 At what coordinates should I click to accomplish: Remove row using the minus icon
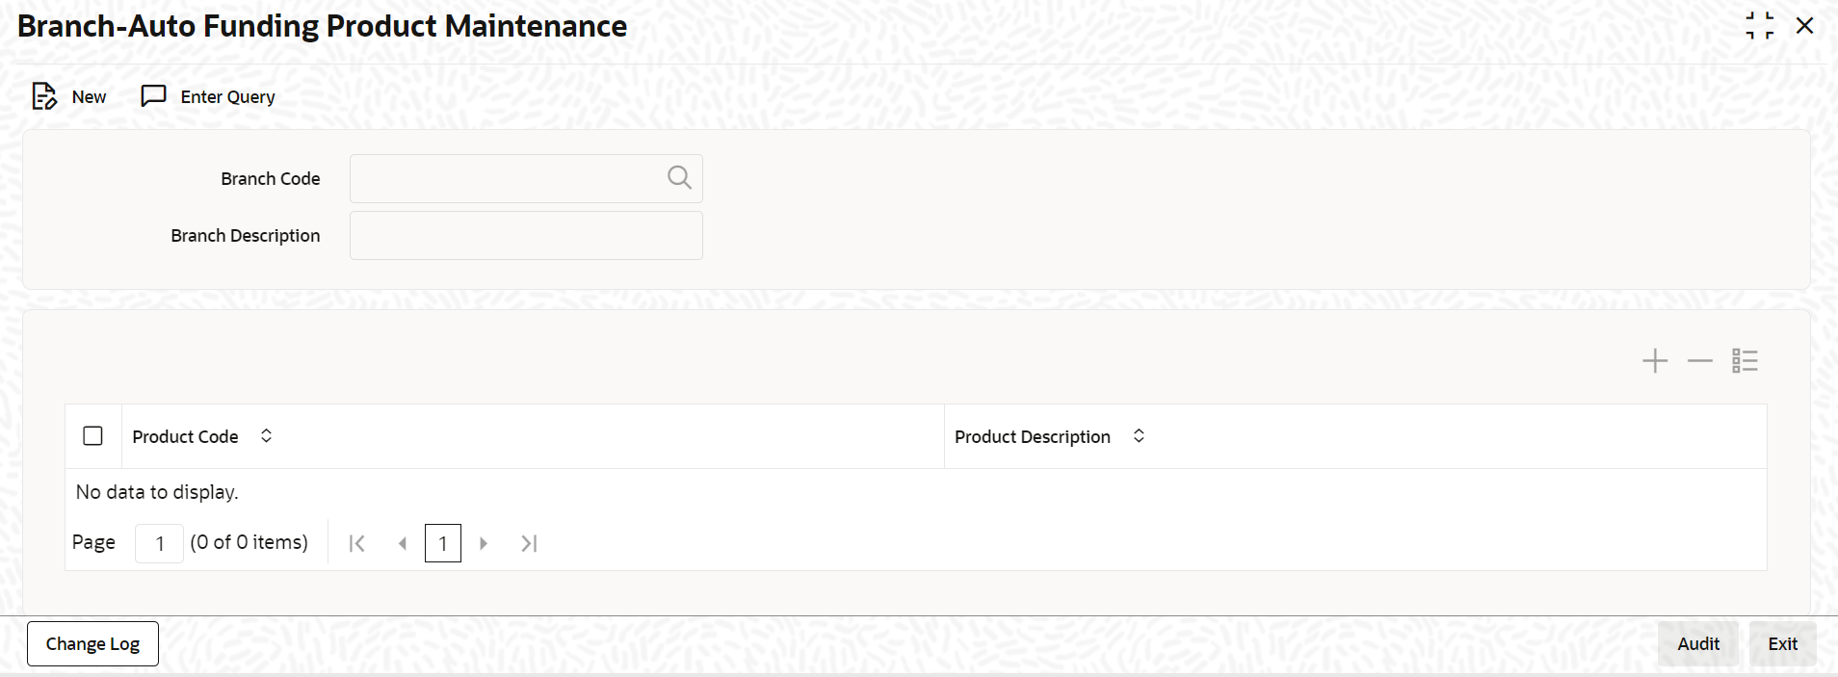click(1700, 361)
